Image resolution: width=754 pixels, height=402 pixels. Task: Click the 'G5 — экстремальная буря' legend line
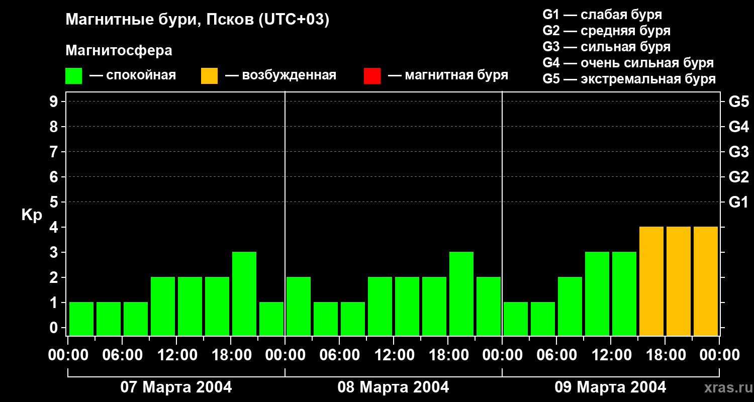(x=629, y=79)
